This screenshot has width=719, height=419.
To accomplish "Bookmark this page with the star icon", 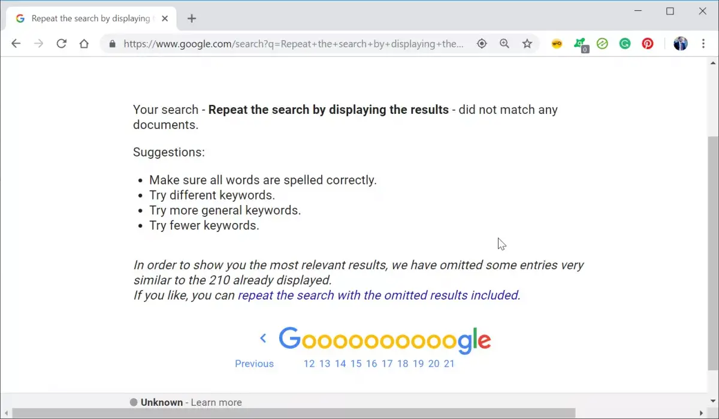I will pyautogui.click(x=527, y=44).
